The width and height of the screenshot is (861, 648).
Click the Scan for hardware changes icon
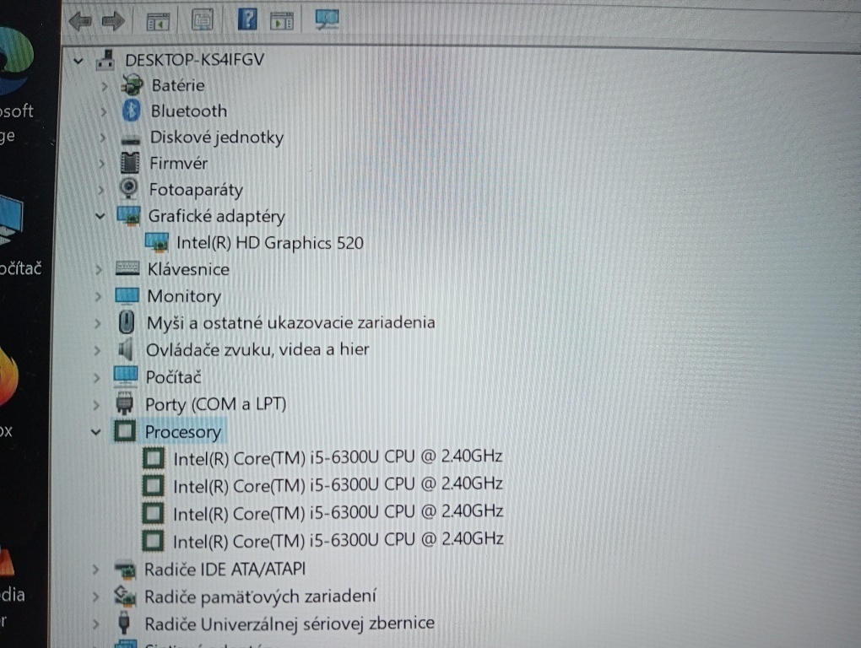[327, 19]
